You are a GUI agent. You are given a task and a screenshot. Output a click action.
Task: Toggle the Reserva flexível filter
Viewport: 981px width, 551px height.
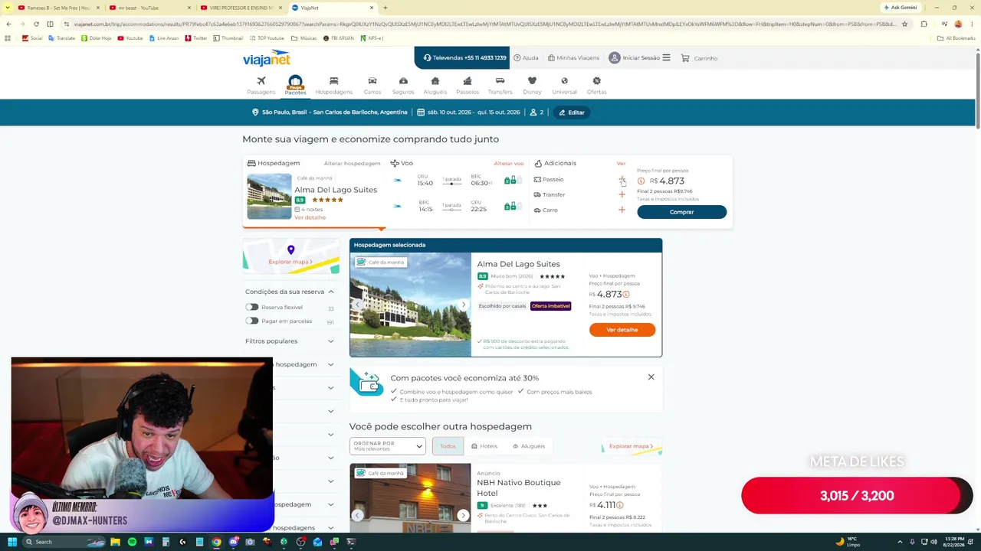(252, 307)
